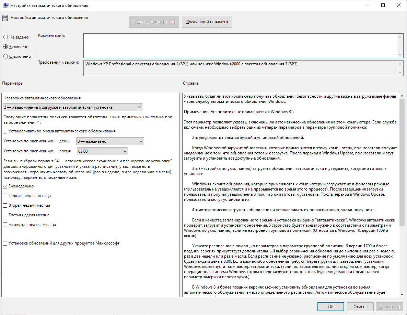Click the version requirements scroll up arrow
The width and height of the screenshot is (407, 315).
pyautogui.click(x=400, y=64)
